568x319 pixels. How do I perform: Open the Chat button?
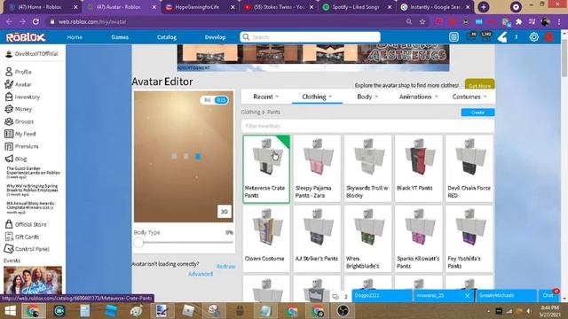pos(548,295)
